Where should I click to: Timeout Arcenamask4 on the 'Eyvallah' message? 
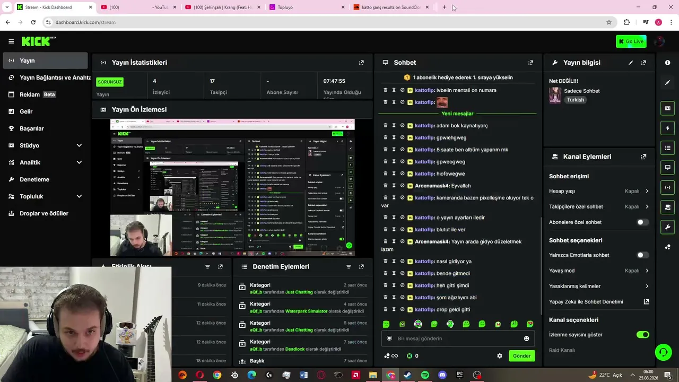[x=394, y=186]
